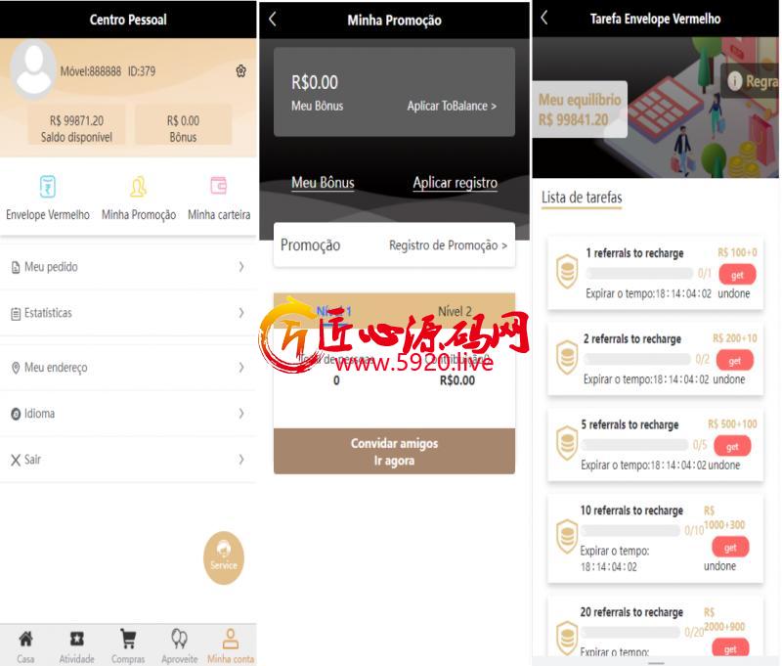Viewport: 782px width, 666px height.
Task: Click the coin shield icon of 2 referrals task
Action: coord(567,357)
